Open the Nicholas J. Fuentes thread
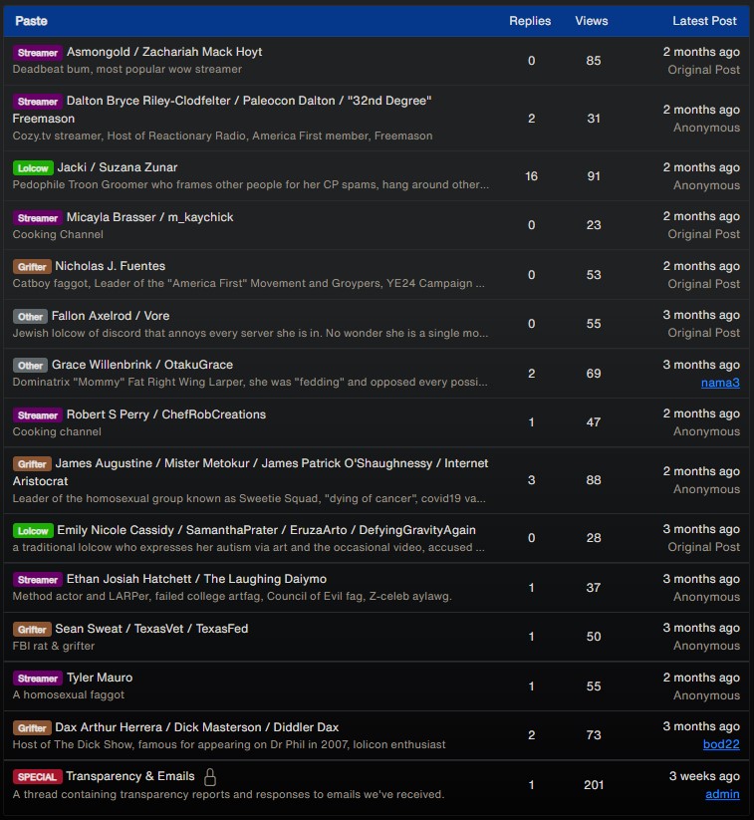Viewport: 754px width, 820px height. click(x=110, y=266)
